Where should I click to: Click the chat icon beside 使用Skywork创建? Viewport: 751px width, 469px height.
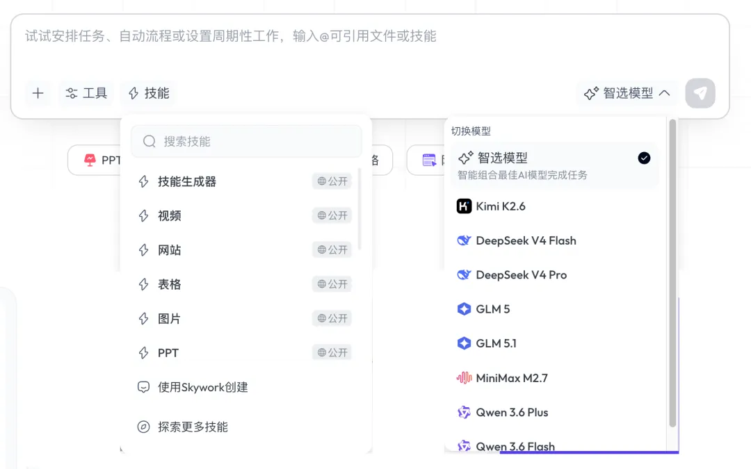[144, 387]
